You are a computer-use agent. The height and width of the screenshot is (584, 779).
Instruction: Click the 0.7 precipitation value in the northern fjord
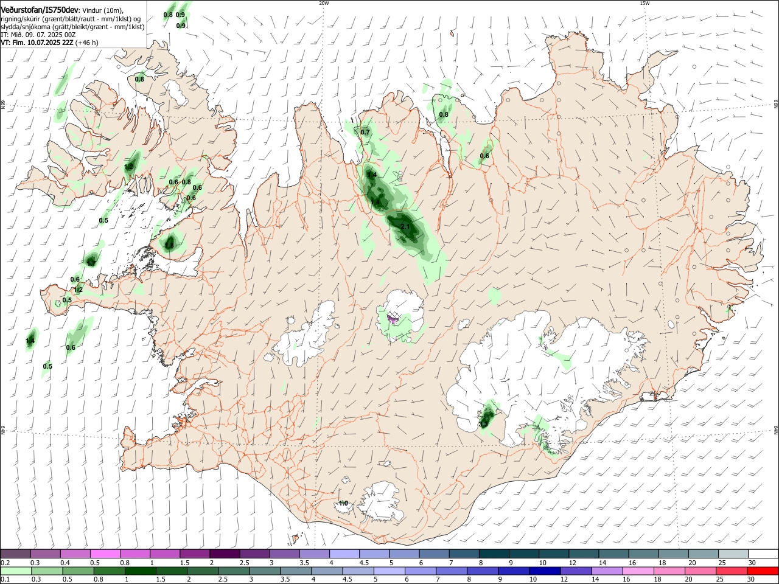coord(365,133)
